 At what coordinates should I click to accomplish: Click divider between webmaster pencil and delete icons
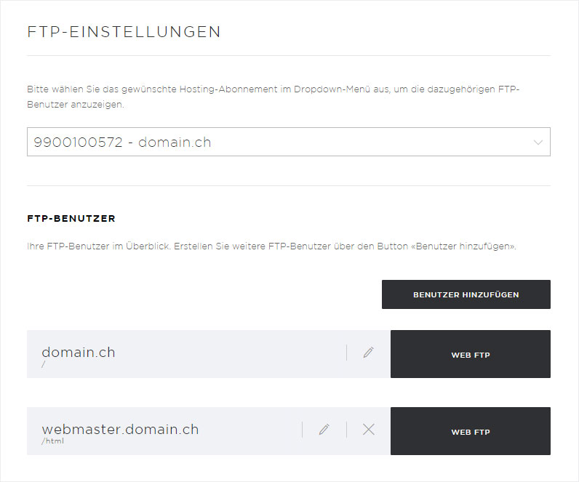(346, 430)
